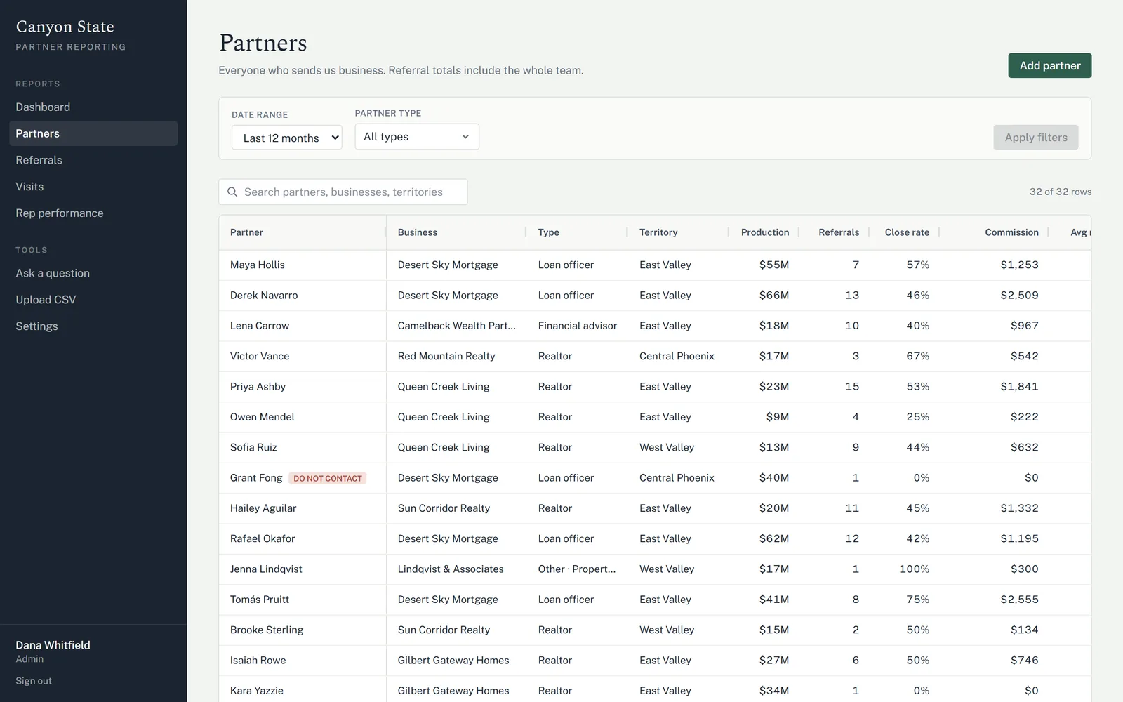Image resolution: width=1123 pixels, height=702 pixels.
Task: Click partner name Tomás Pruitt
Action: pos(260,600)
